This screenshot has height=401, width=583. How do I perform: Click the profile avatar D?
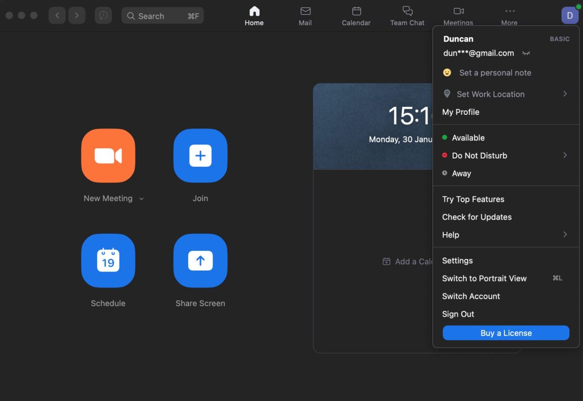click(x=570, y=16)
